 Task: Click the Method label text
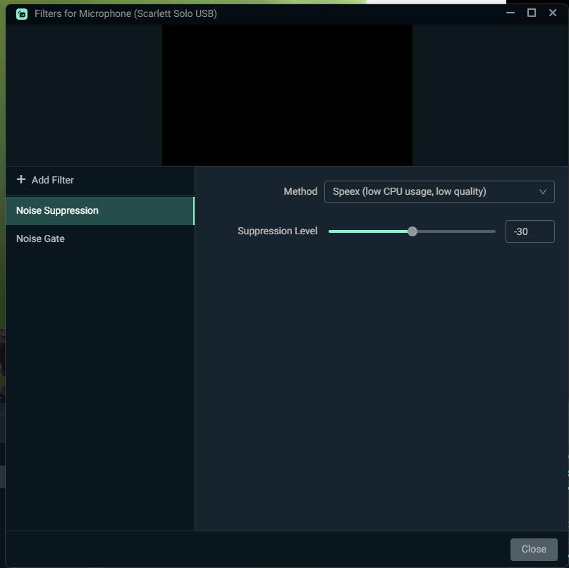300,192
